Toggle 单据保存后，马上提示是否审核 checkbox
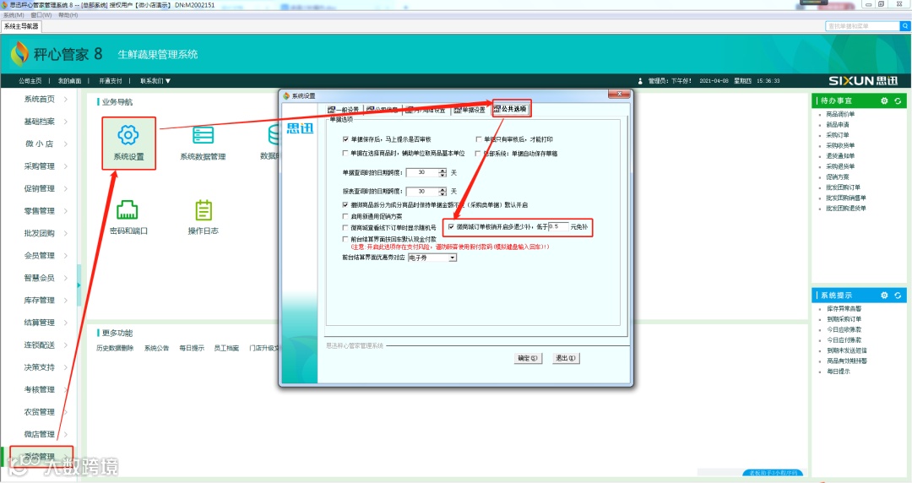Screen dimensions: 912x483 (x=345, y=139)
